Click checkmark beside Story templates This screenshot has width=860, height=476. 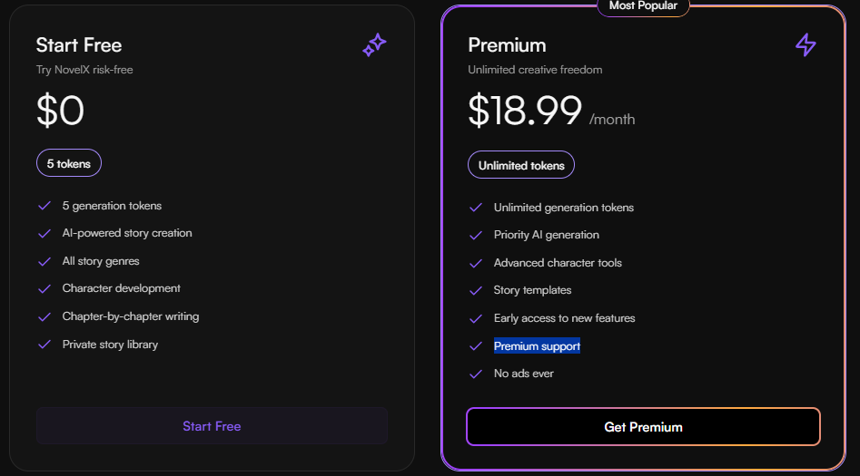point(476,290)
